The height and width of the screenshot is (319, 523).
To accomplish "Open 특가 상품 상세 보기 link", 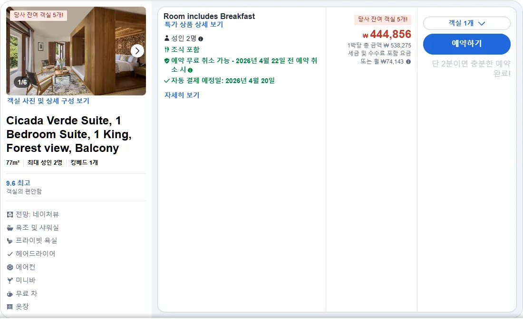I will click(194, 25).
